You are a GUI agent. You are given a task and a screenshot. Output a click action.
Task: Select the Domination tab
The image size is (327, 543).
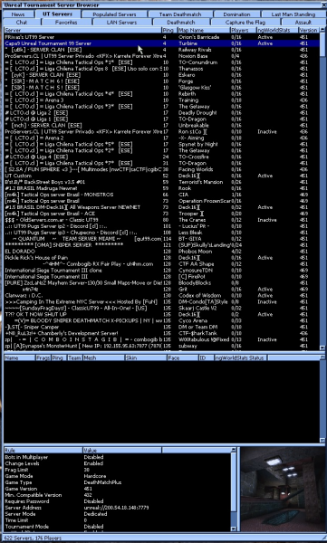coord(236,14)
